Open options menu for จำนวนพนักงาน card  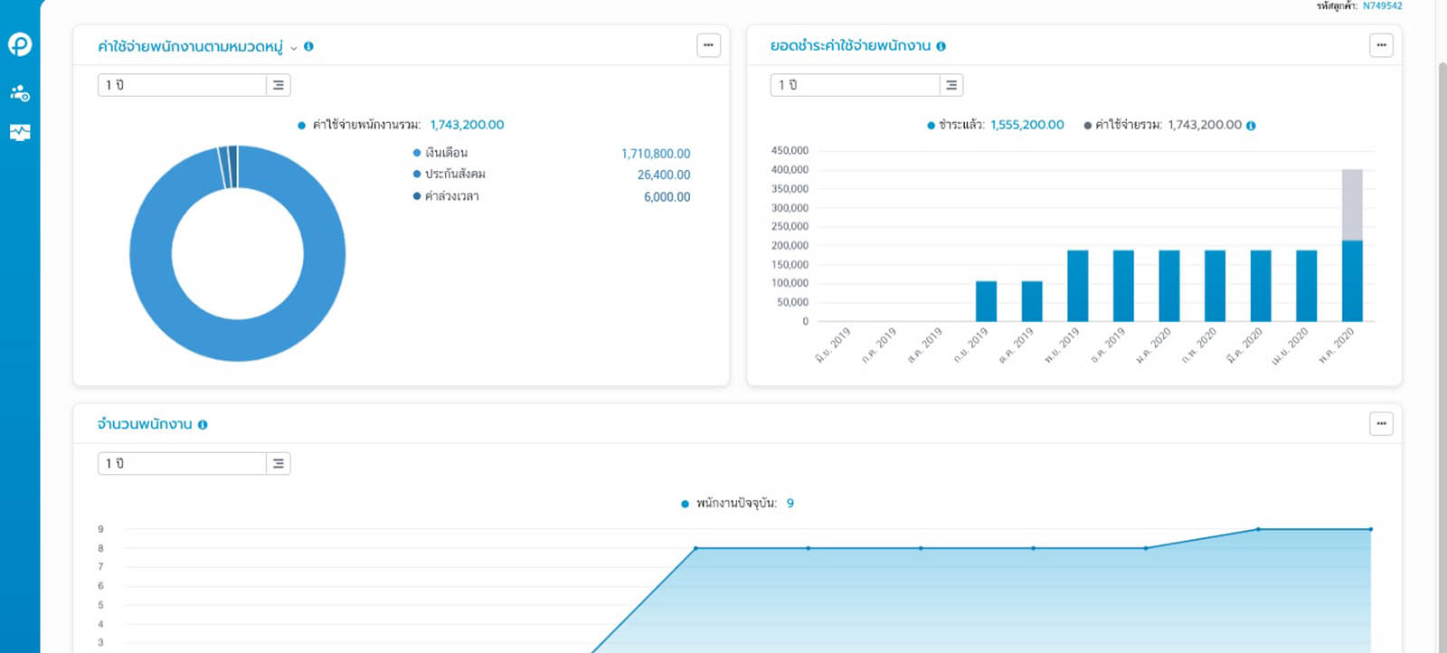click(1381, 423)
